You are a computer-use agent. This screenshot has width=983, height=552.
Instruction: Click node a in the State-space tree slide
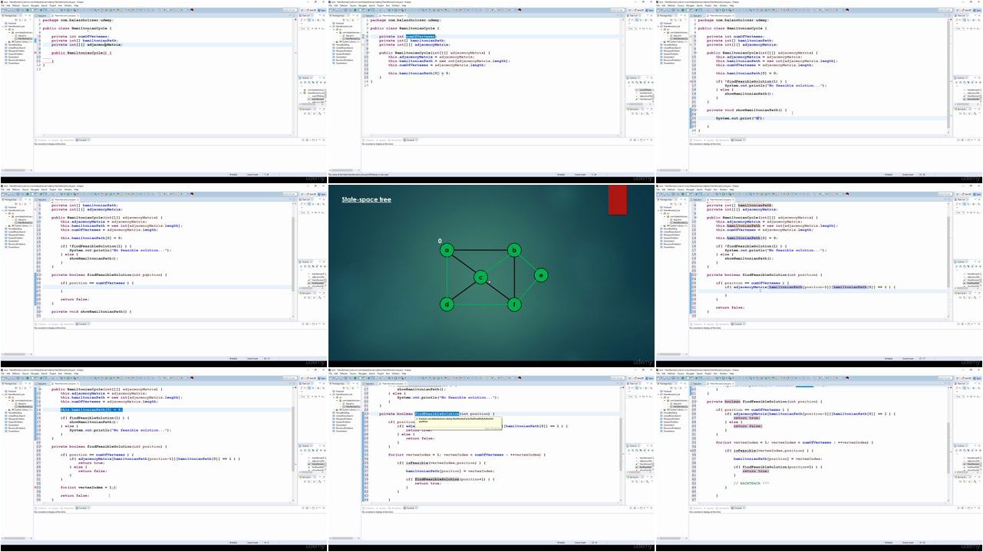(447, 250)
